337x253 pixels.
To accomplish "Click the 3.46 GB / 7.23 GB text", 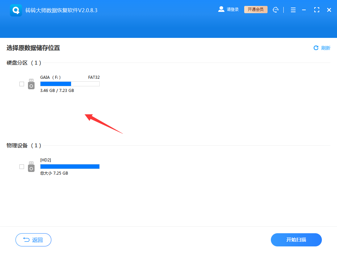I will 57,91.
